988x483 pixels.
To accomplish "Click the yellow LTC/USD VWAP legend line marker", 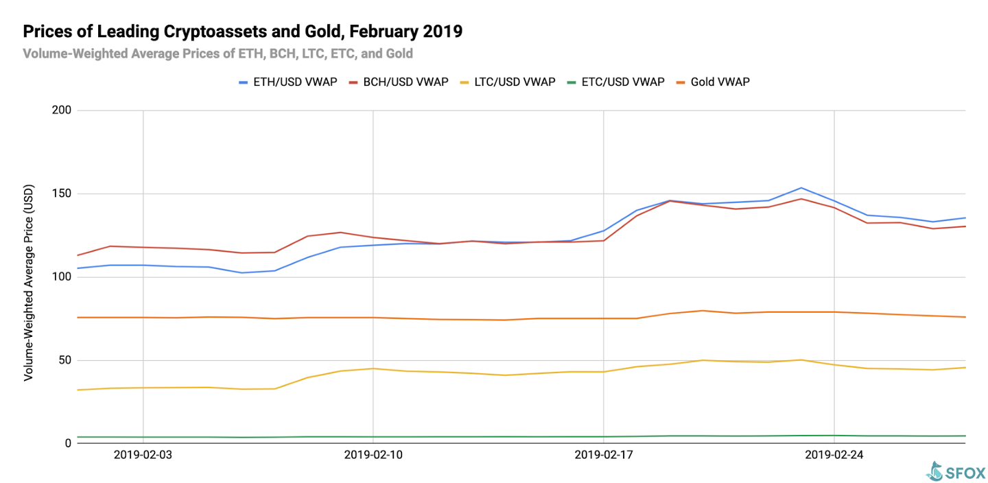I will pyautogui.click(x=464, y=82).
